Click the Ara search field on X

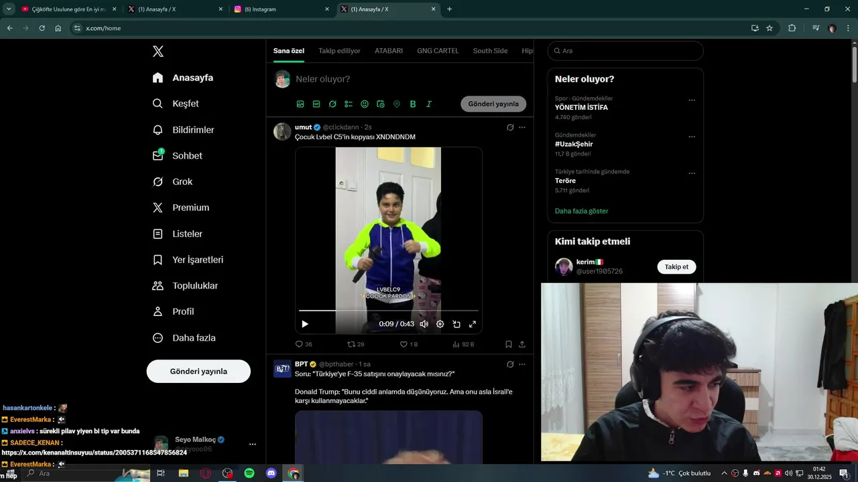point(625,51)
